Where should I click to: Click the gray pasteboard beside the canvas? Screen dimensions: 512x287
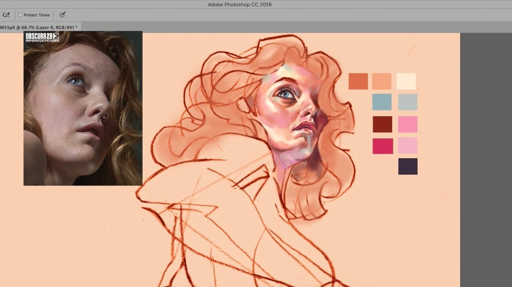[486, 160]
